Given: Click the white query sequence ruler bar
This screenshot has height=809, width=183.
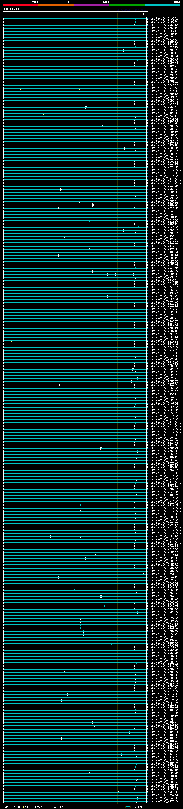Looking at the screenshot, I should 75,11.
